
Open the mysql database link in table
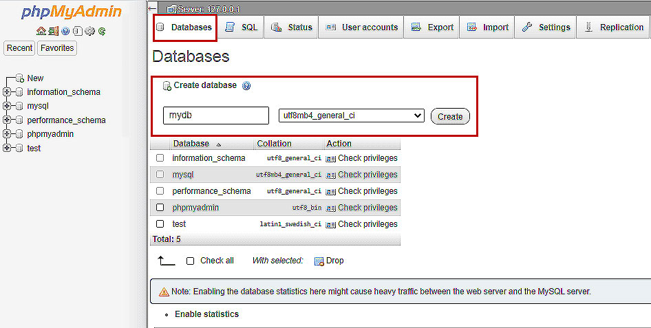click(182, 175)
